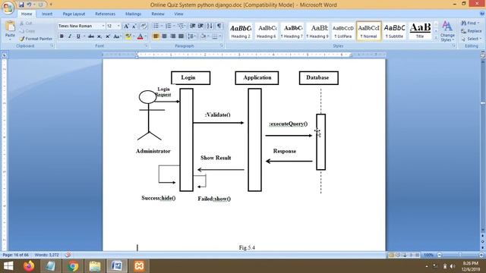Open the References tab
The width and height of the screenshot is (486, 273).
[105, 14]
